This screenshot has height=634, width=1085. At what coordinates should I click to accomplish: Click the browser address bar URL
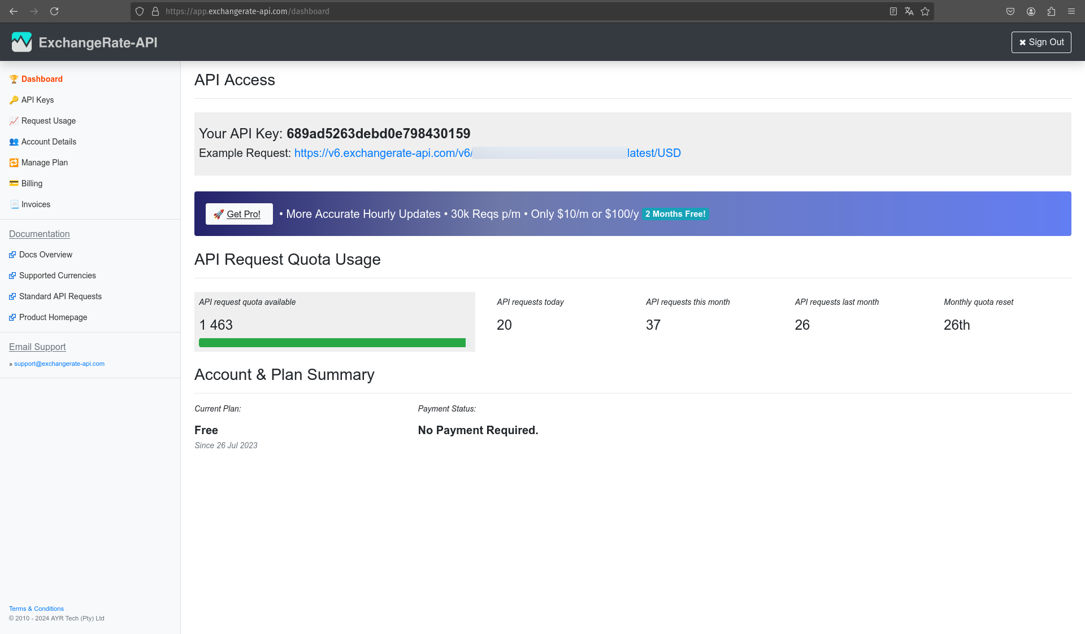click(x=247, y=11)
